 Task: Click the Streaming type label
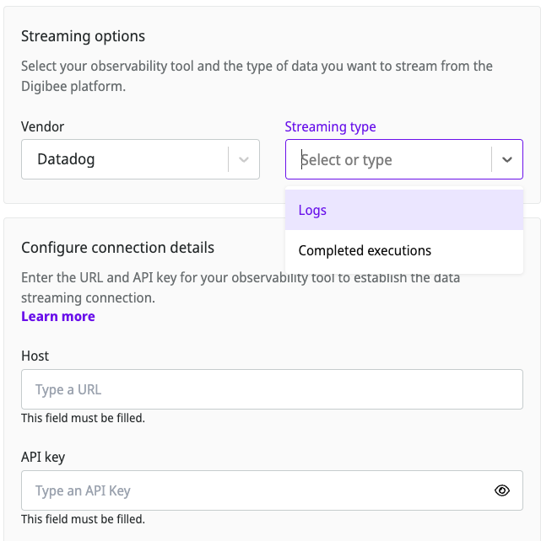point(330,126)
